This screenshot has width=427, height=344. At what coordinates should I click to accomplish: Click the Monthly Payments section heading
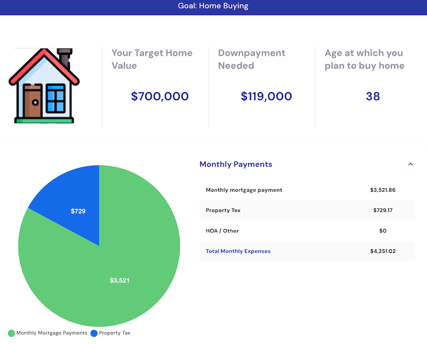(x=235, y=165)
